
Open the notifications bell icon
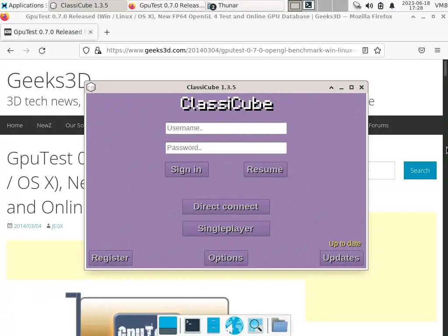point(392,5)
